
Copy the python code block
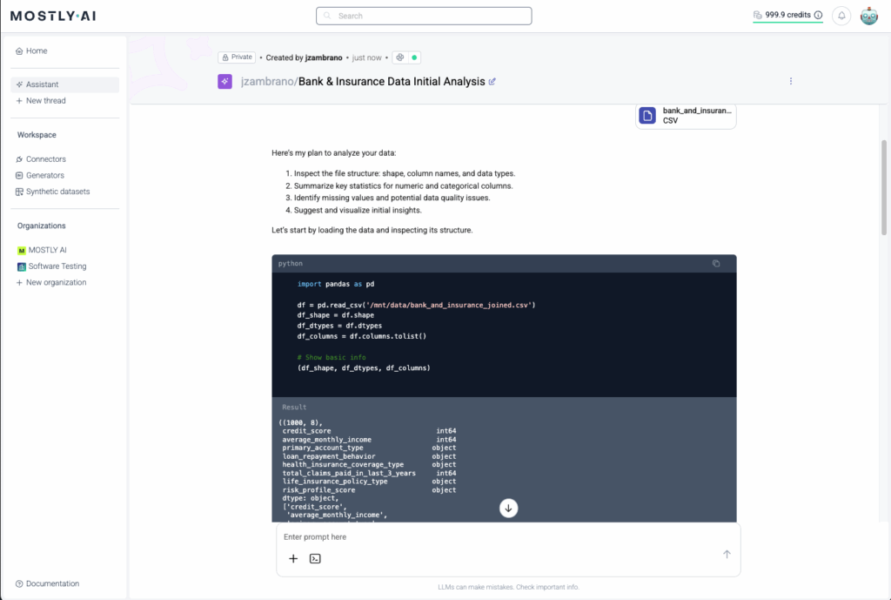tap(716, 263)
